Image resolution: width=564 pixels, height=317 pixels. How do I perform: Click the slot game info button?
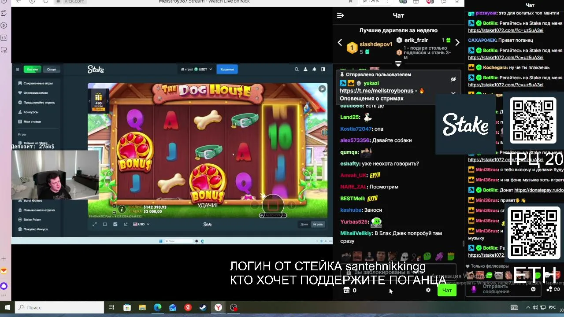pyautogui.click(x=122, y=209)
